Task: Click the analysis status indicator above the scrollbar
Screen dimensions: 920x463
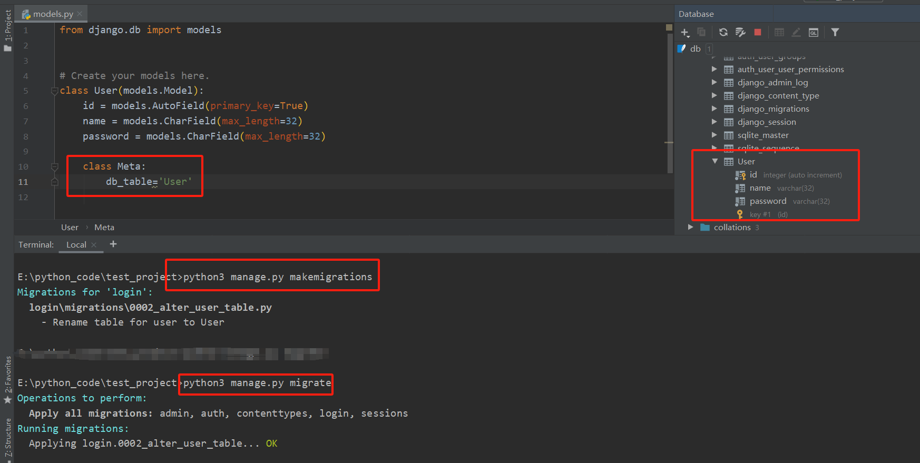Action: point(669,27)
